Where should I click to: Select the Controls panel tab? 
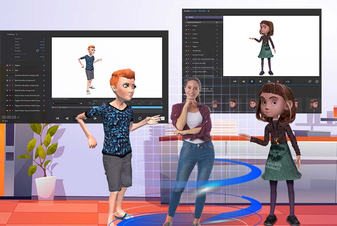coord(205,89)
